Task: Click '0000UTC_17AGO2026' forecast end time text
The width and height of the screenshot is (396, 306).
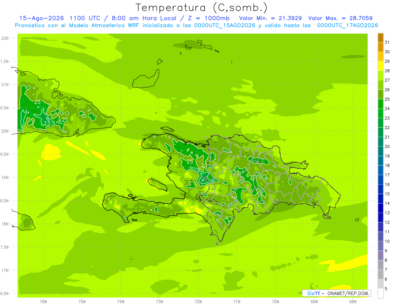Action: (x=347, y=25)
